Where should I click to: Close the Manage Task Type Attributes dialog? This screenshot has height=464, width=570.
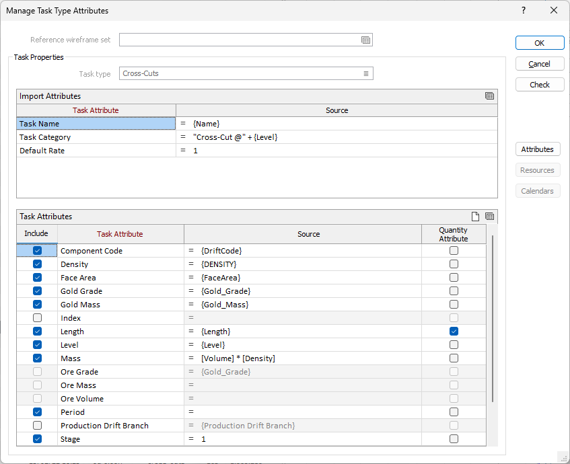(554, 11)
